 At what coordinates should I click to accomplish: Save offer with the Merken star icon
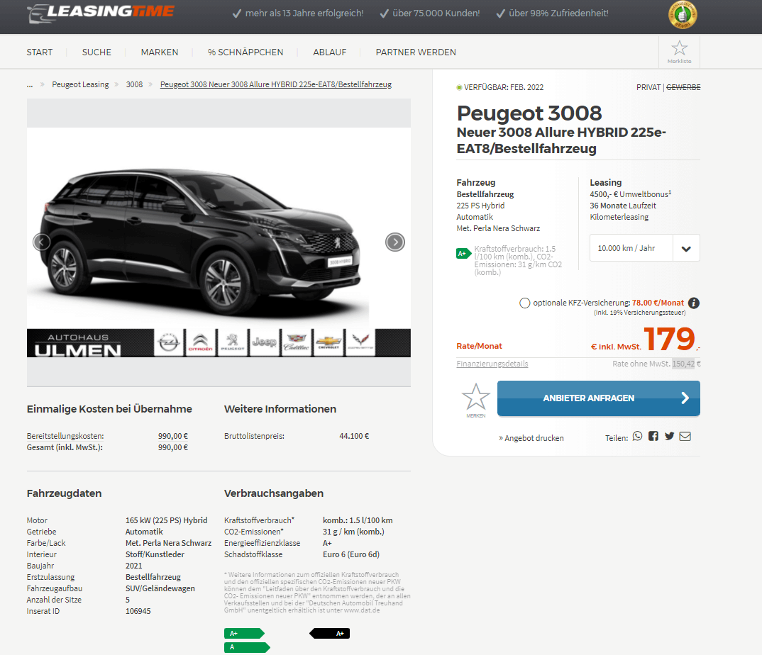pos(476,400)
